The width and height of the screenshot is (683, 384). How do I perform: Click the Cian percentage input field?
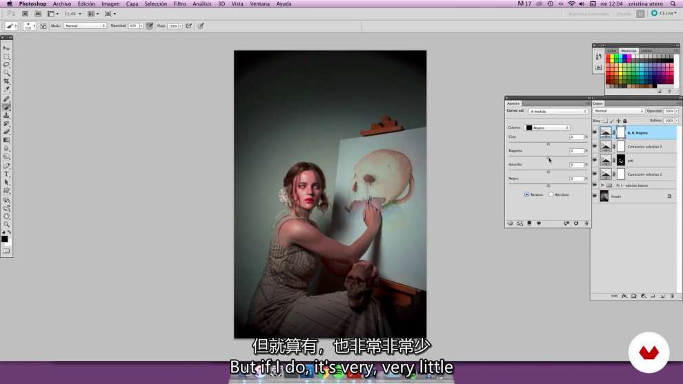pyautogui.click(x=577, y=137)
